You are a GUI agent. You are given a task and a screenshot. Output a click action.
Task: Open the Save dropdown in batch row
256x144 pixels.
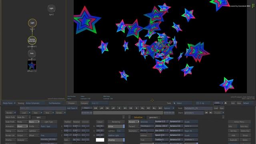click(37, 113)
